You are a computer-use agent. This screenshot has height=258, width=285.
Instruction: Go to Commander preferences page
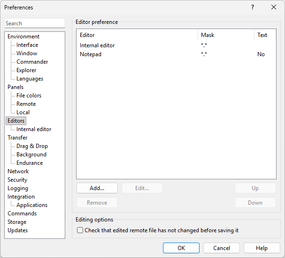coord(32,62)
